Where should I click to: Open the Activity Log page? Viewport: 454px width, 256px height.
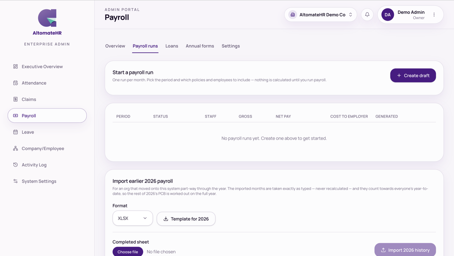(x=47, y=165)
